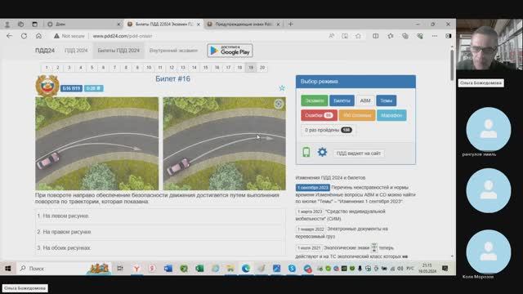Image resolution: width=523 pixels, height=294 pixels.
Task: Switch to Edge browser on taskbar
Action: [x=246, y=269]
